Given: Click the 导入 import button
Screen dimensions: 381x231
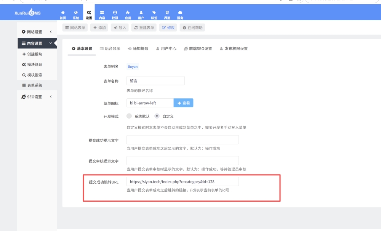Looking at the screenshot, I should (120, 28).
